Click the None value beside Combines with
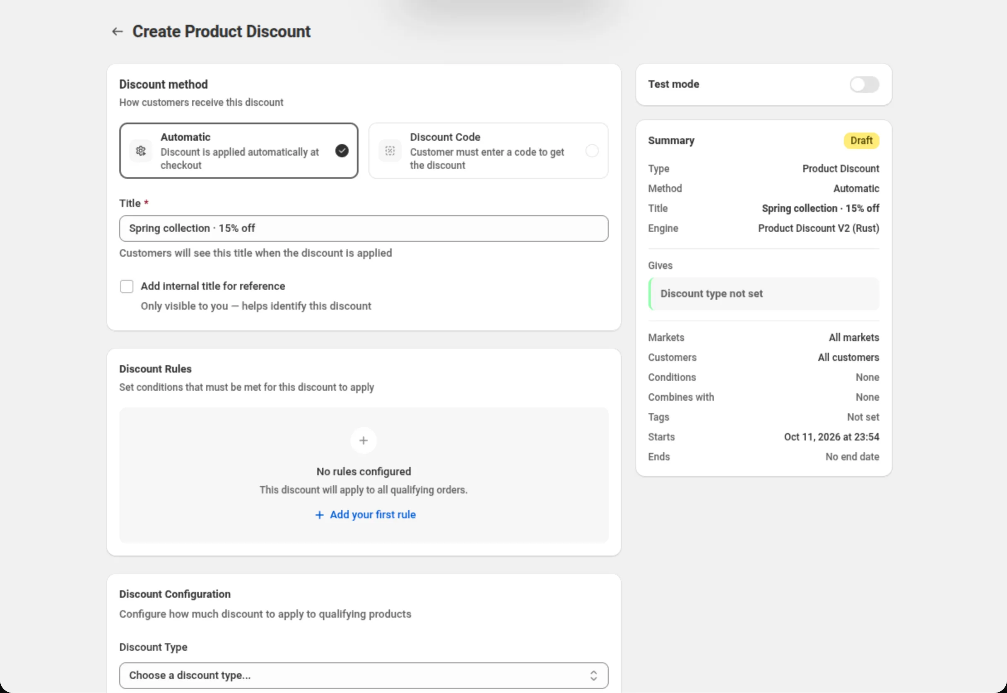 coord(867,397)
